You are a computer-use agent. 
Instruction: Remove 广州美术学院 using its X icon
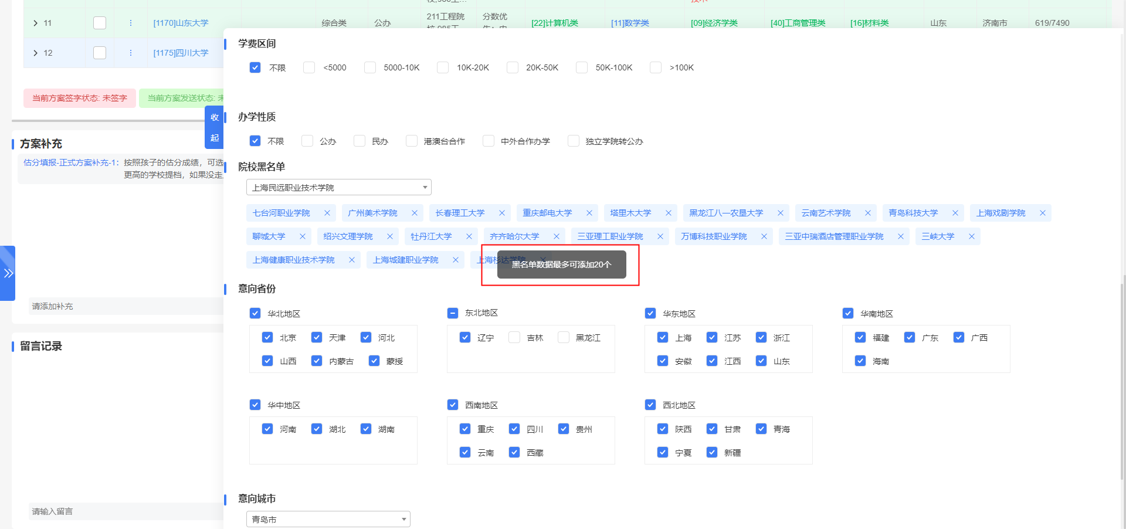[x=414, y=213]
